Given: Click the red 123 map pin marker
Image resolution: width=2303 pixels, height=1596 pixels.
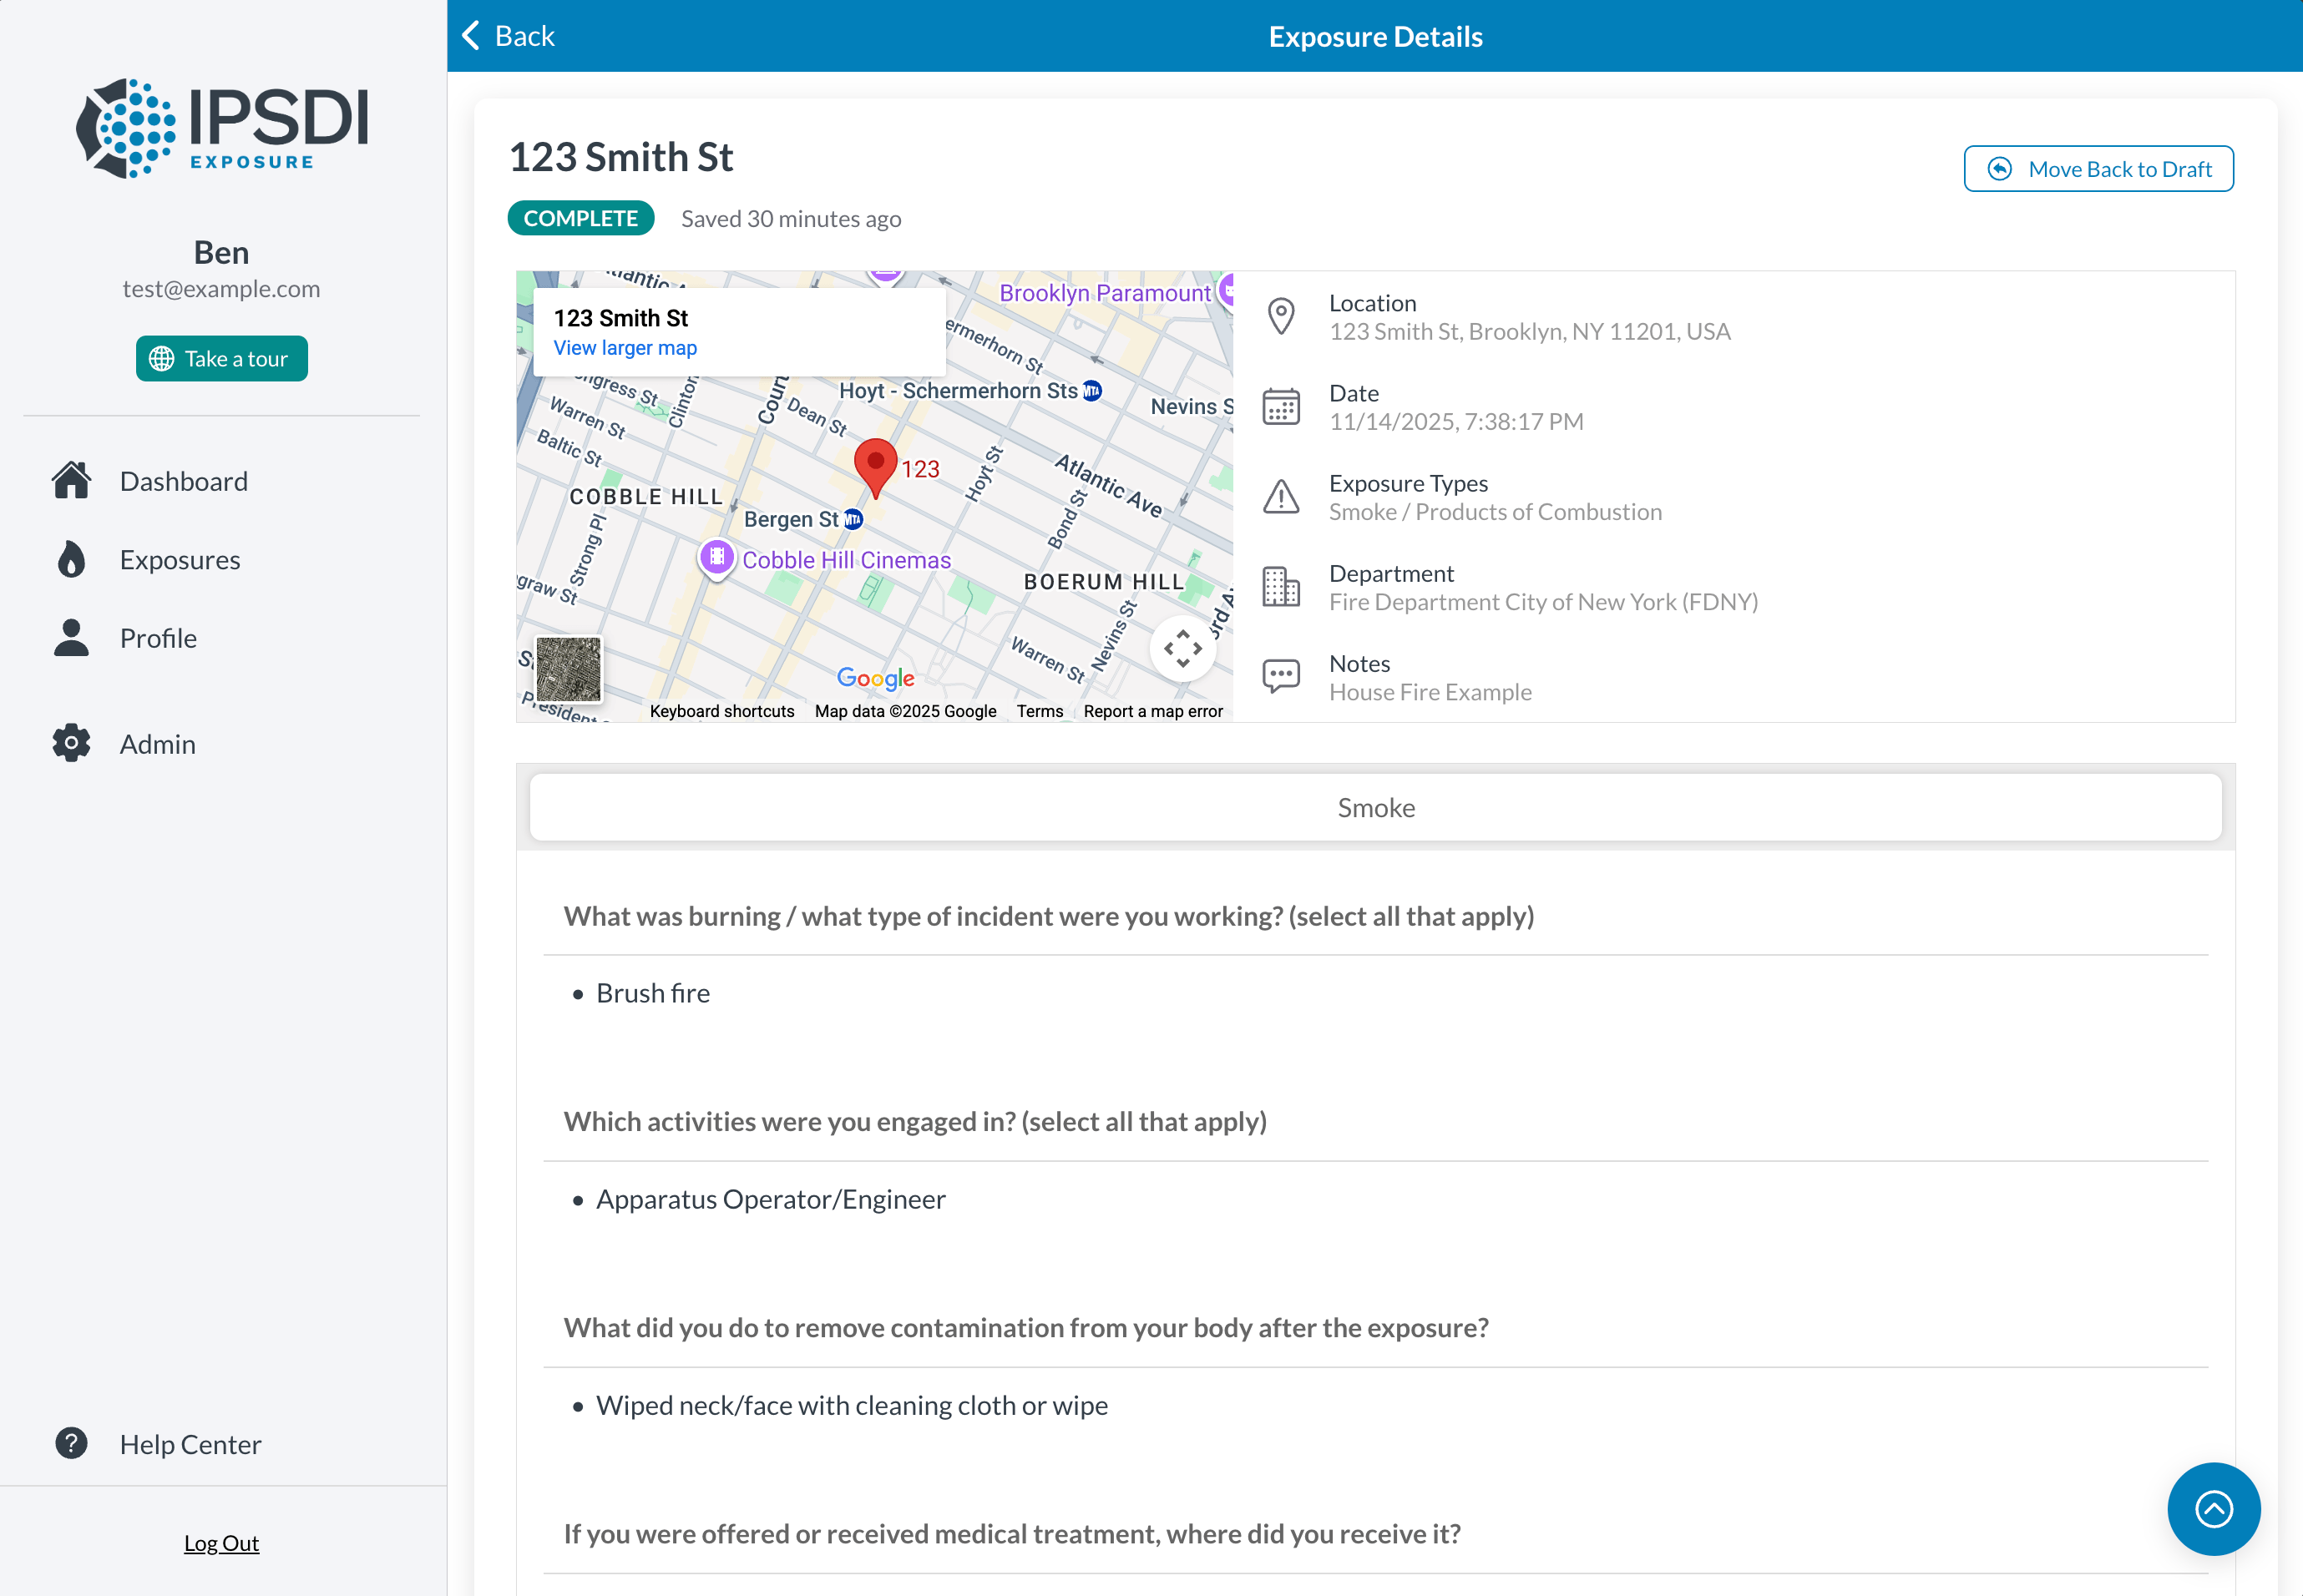Looking at the screenshot, I should [875, 465].
